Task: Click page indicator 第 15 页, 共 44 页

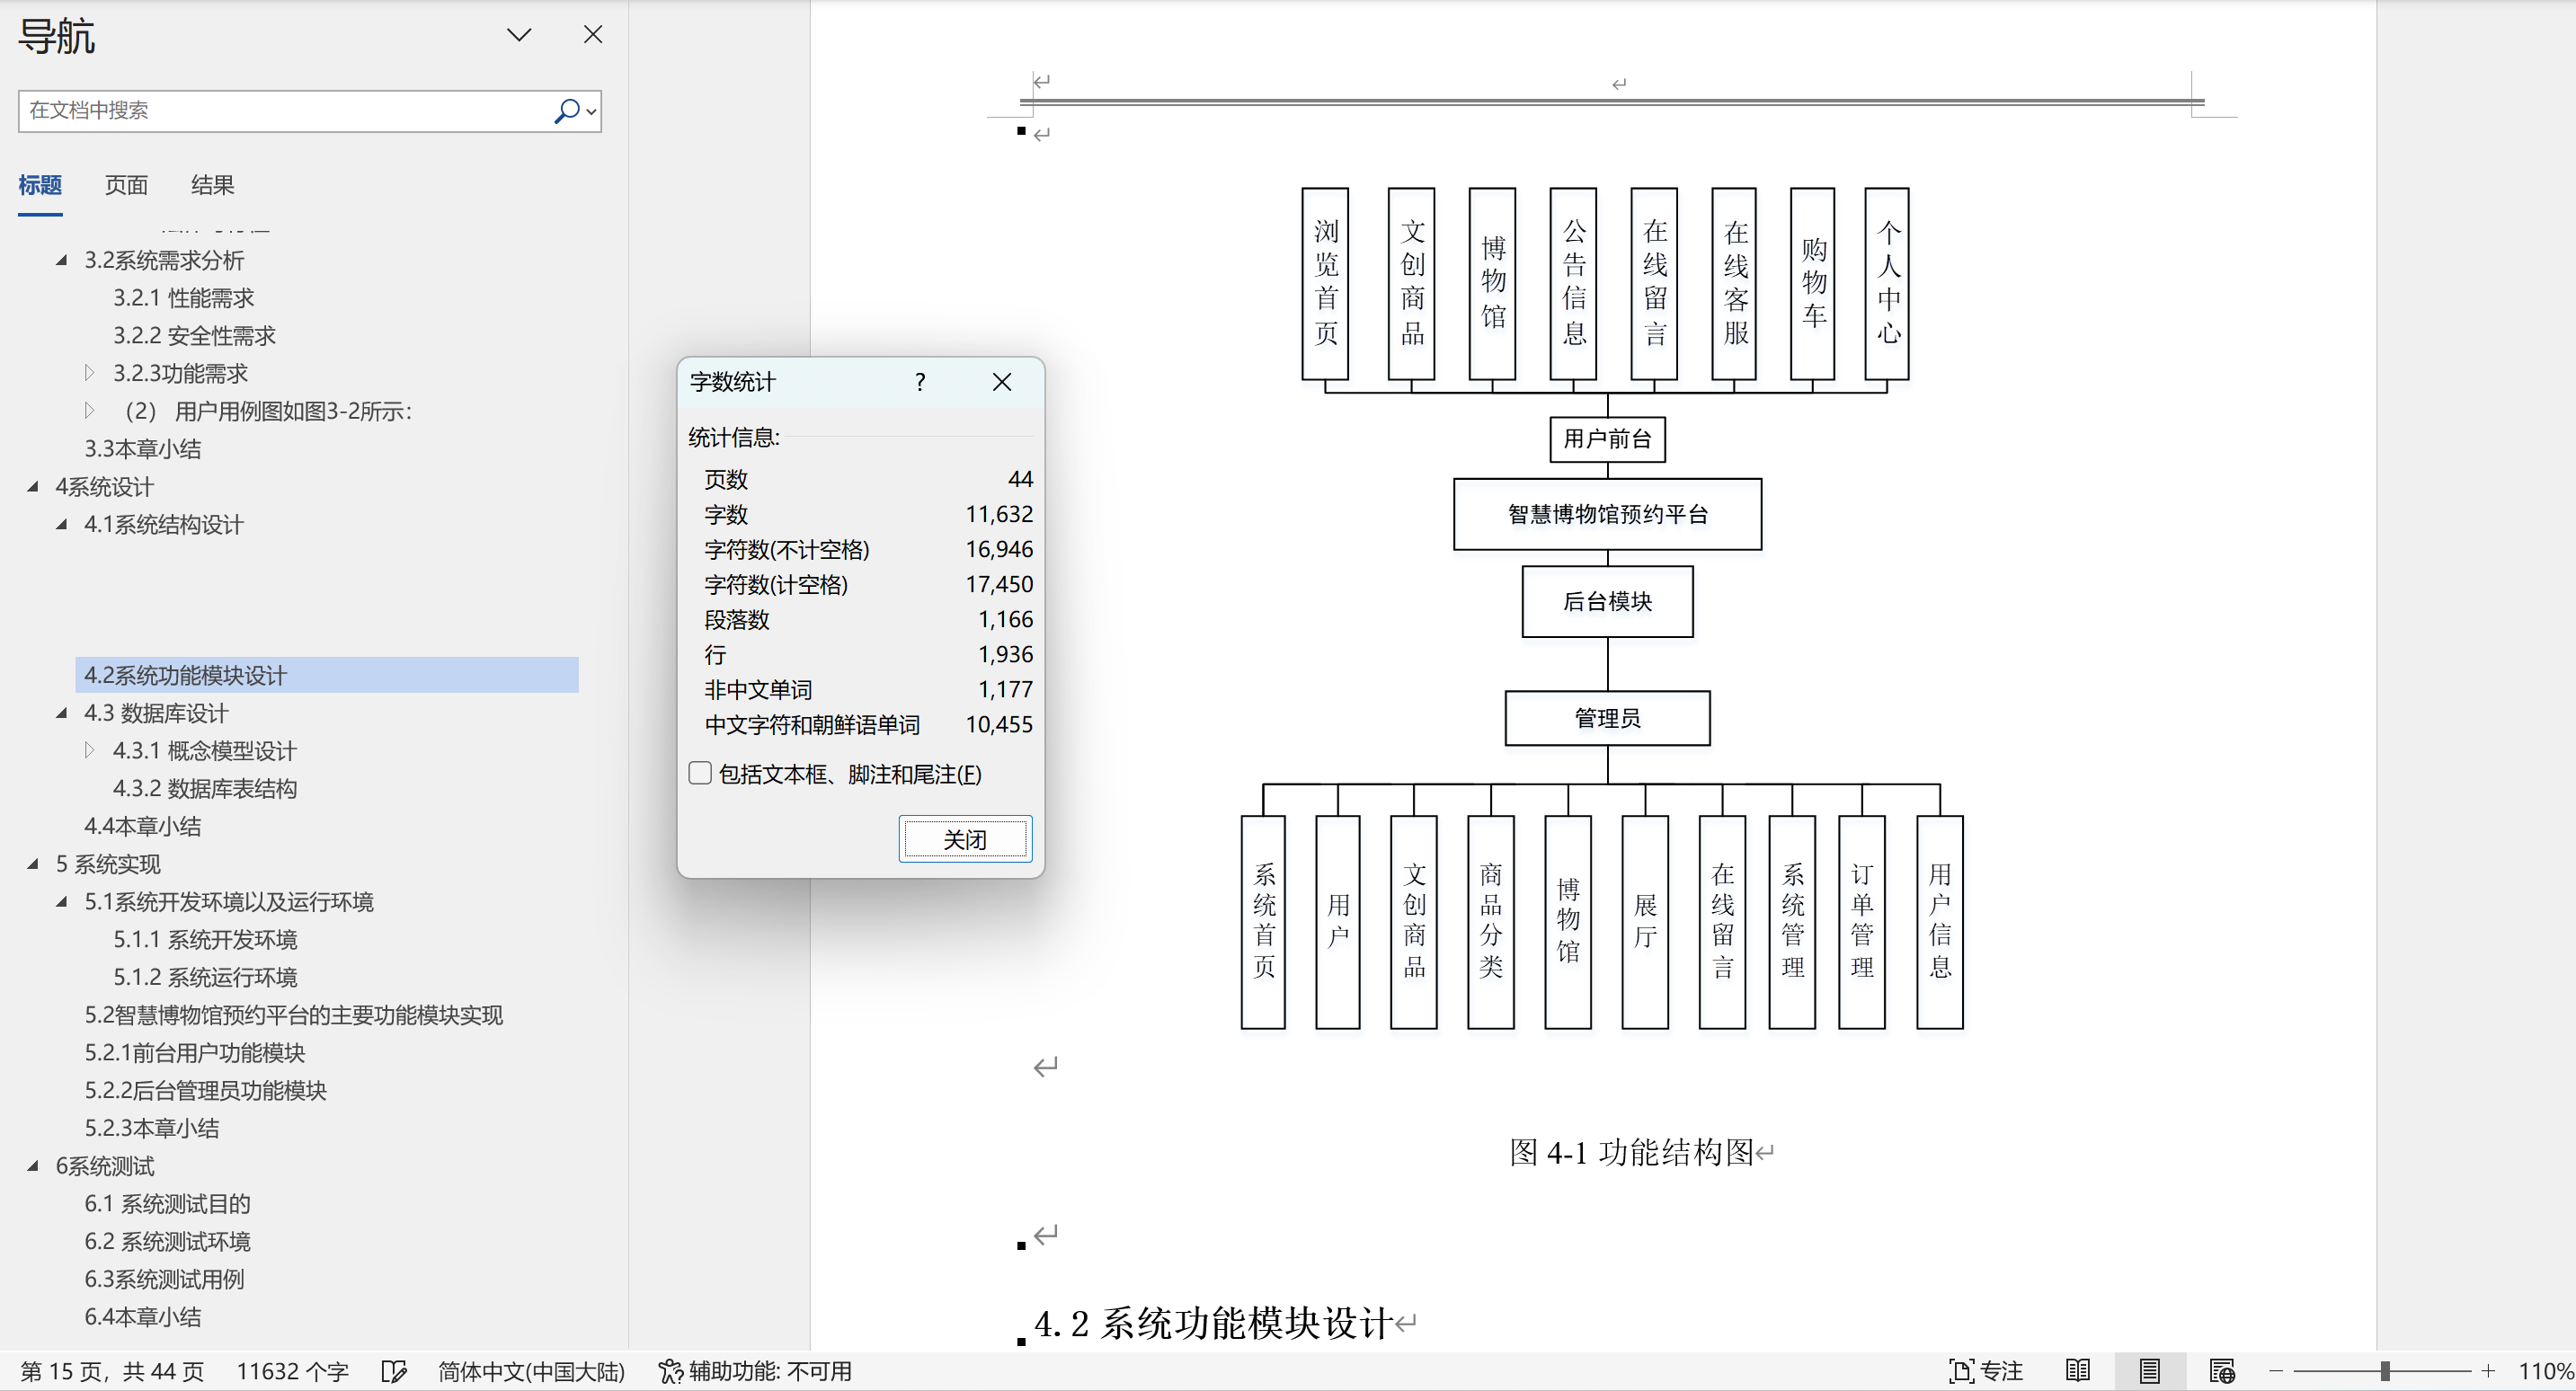Action: tap(112, 1371)
